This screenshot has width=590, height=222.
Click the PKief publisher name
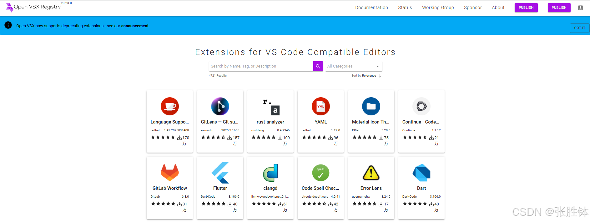click(x=356, y=130)
